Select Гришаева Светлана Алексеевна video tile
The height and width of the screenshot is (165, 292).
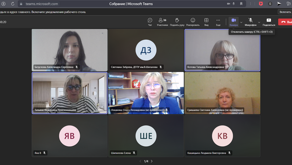(x=222, y=93)
